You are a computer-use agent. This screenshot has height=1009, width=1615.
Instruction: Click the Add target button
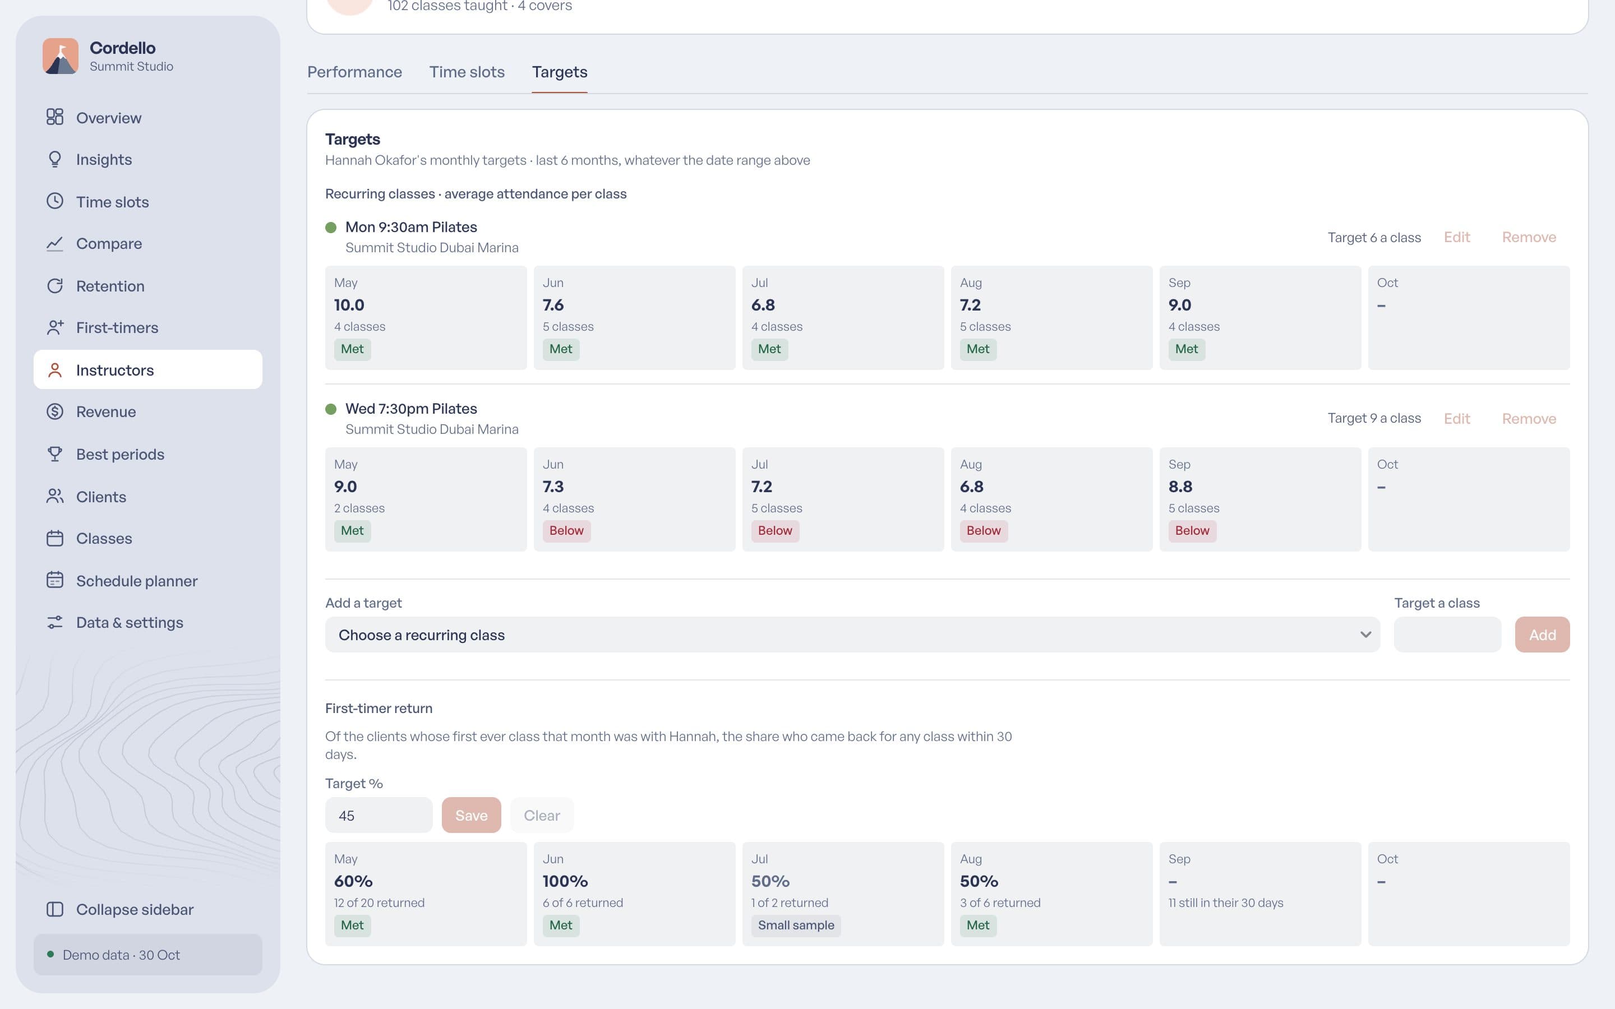[x=1542, y=635]
